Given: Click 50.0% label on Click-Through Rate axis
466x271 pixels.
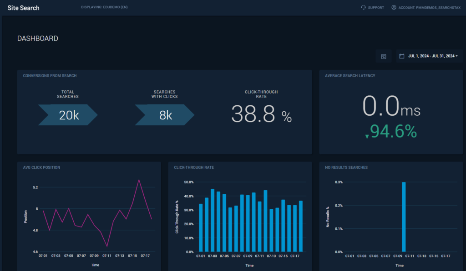Looking at the screenshot, I should coord(189,182).
